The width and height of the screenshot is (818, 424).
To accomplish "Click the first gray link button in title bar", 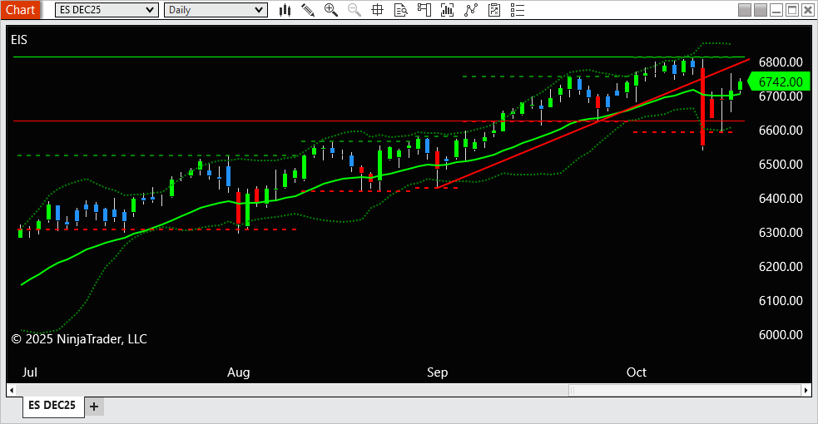I will 745,10.
